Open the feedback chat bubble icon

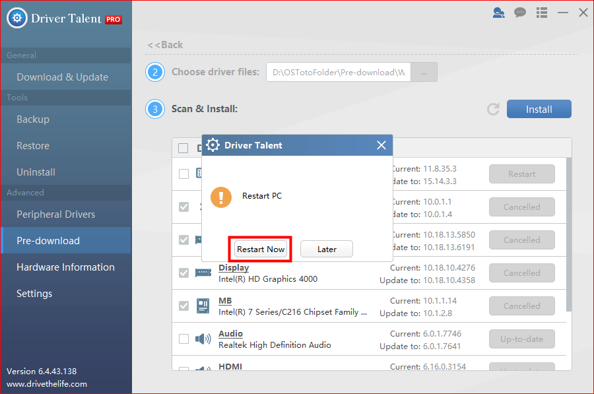[520, 13]
